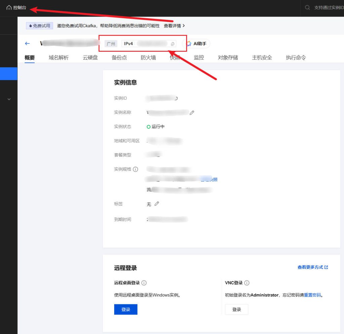Switch to the 备份点 tab

(x=119, y=58)
